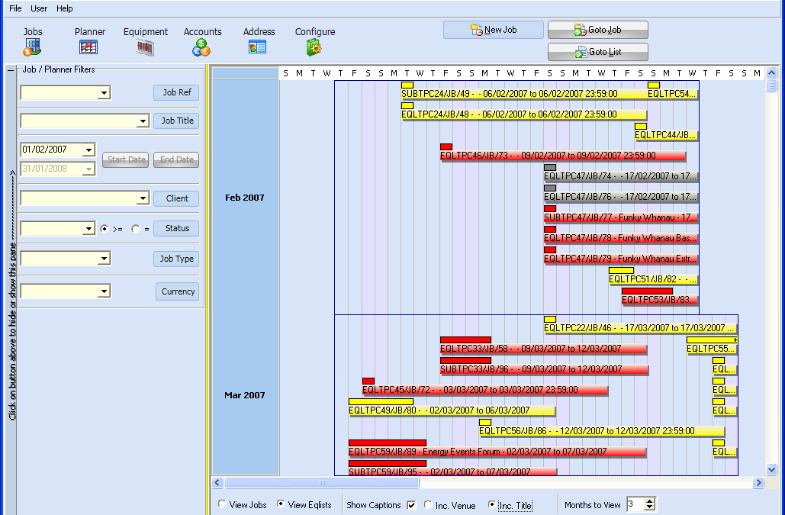Open the Address book icon
The image size is (785, 515).
point(258,47)
